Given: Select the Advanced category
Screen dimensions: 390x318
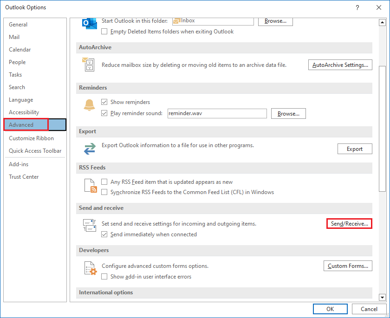Looking at the screenshot, I should point(35,124).
